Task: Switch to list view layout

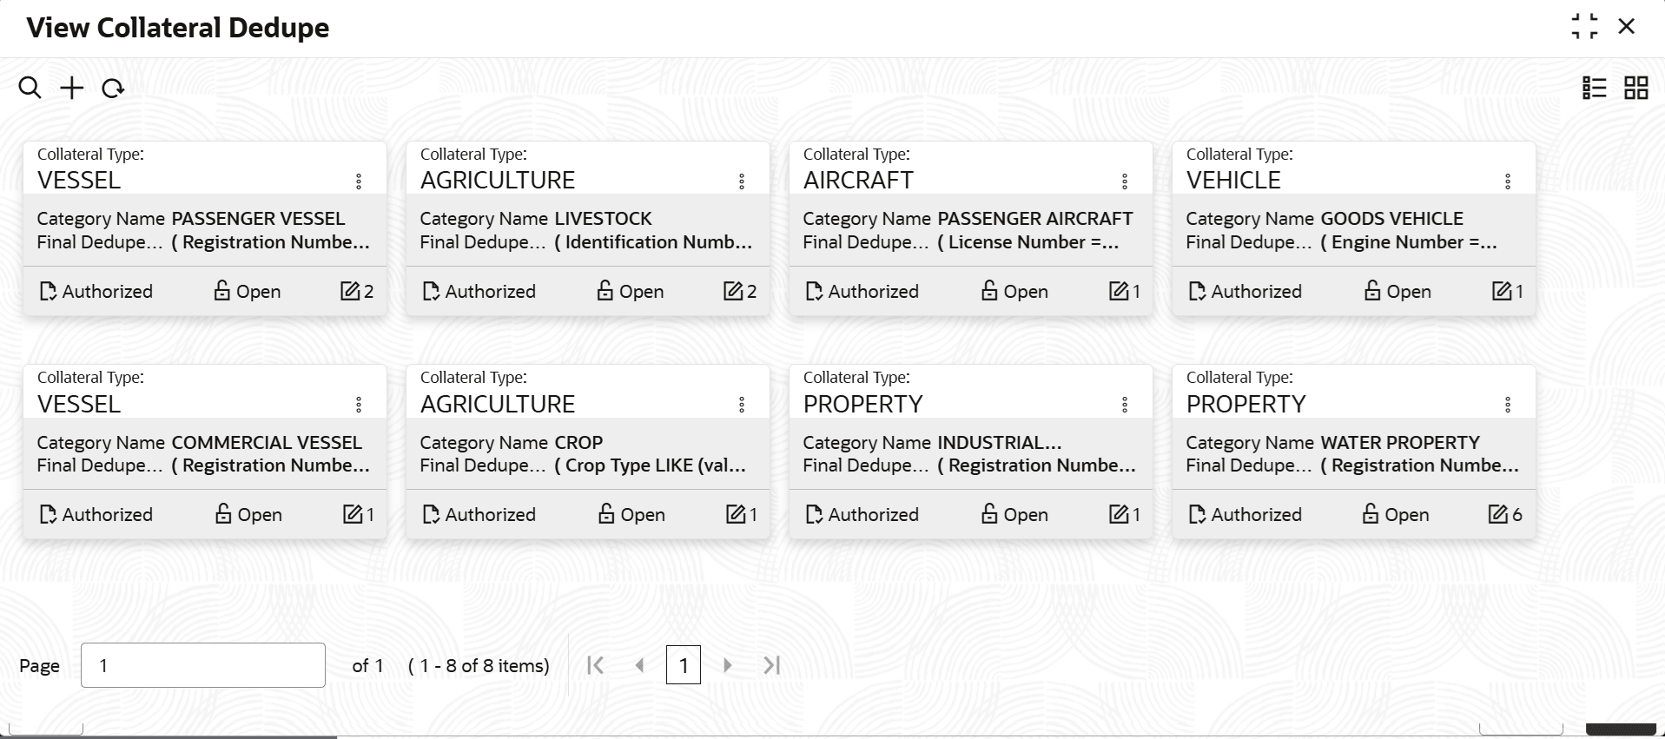Action: (1594, 88)
